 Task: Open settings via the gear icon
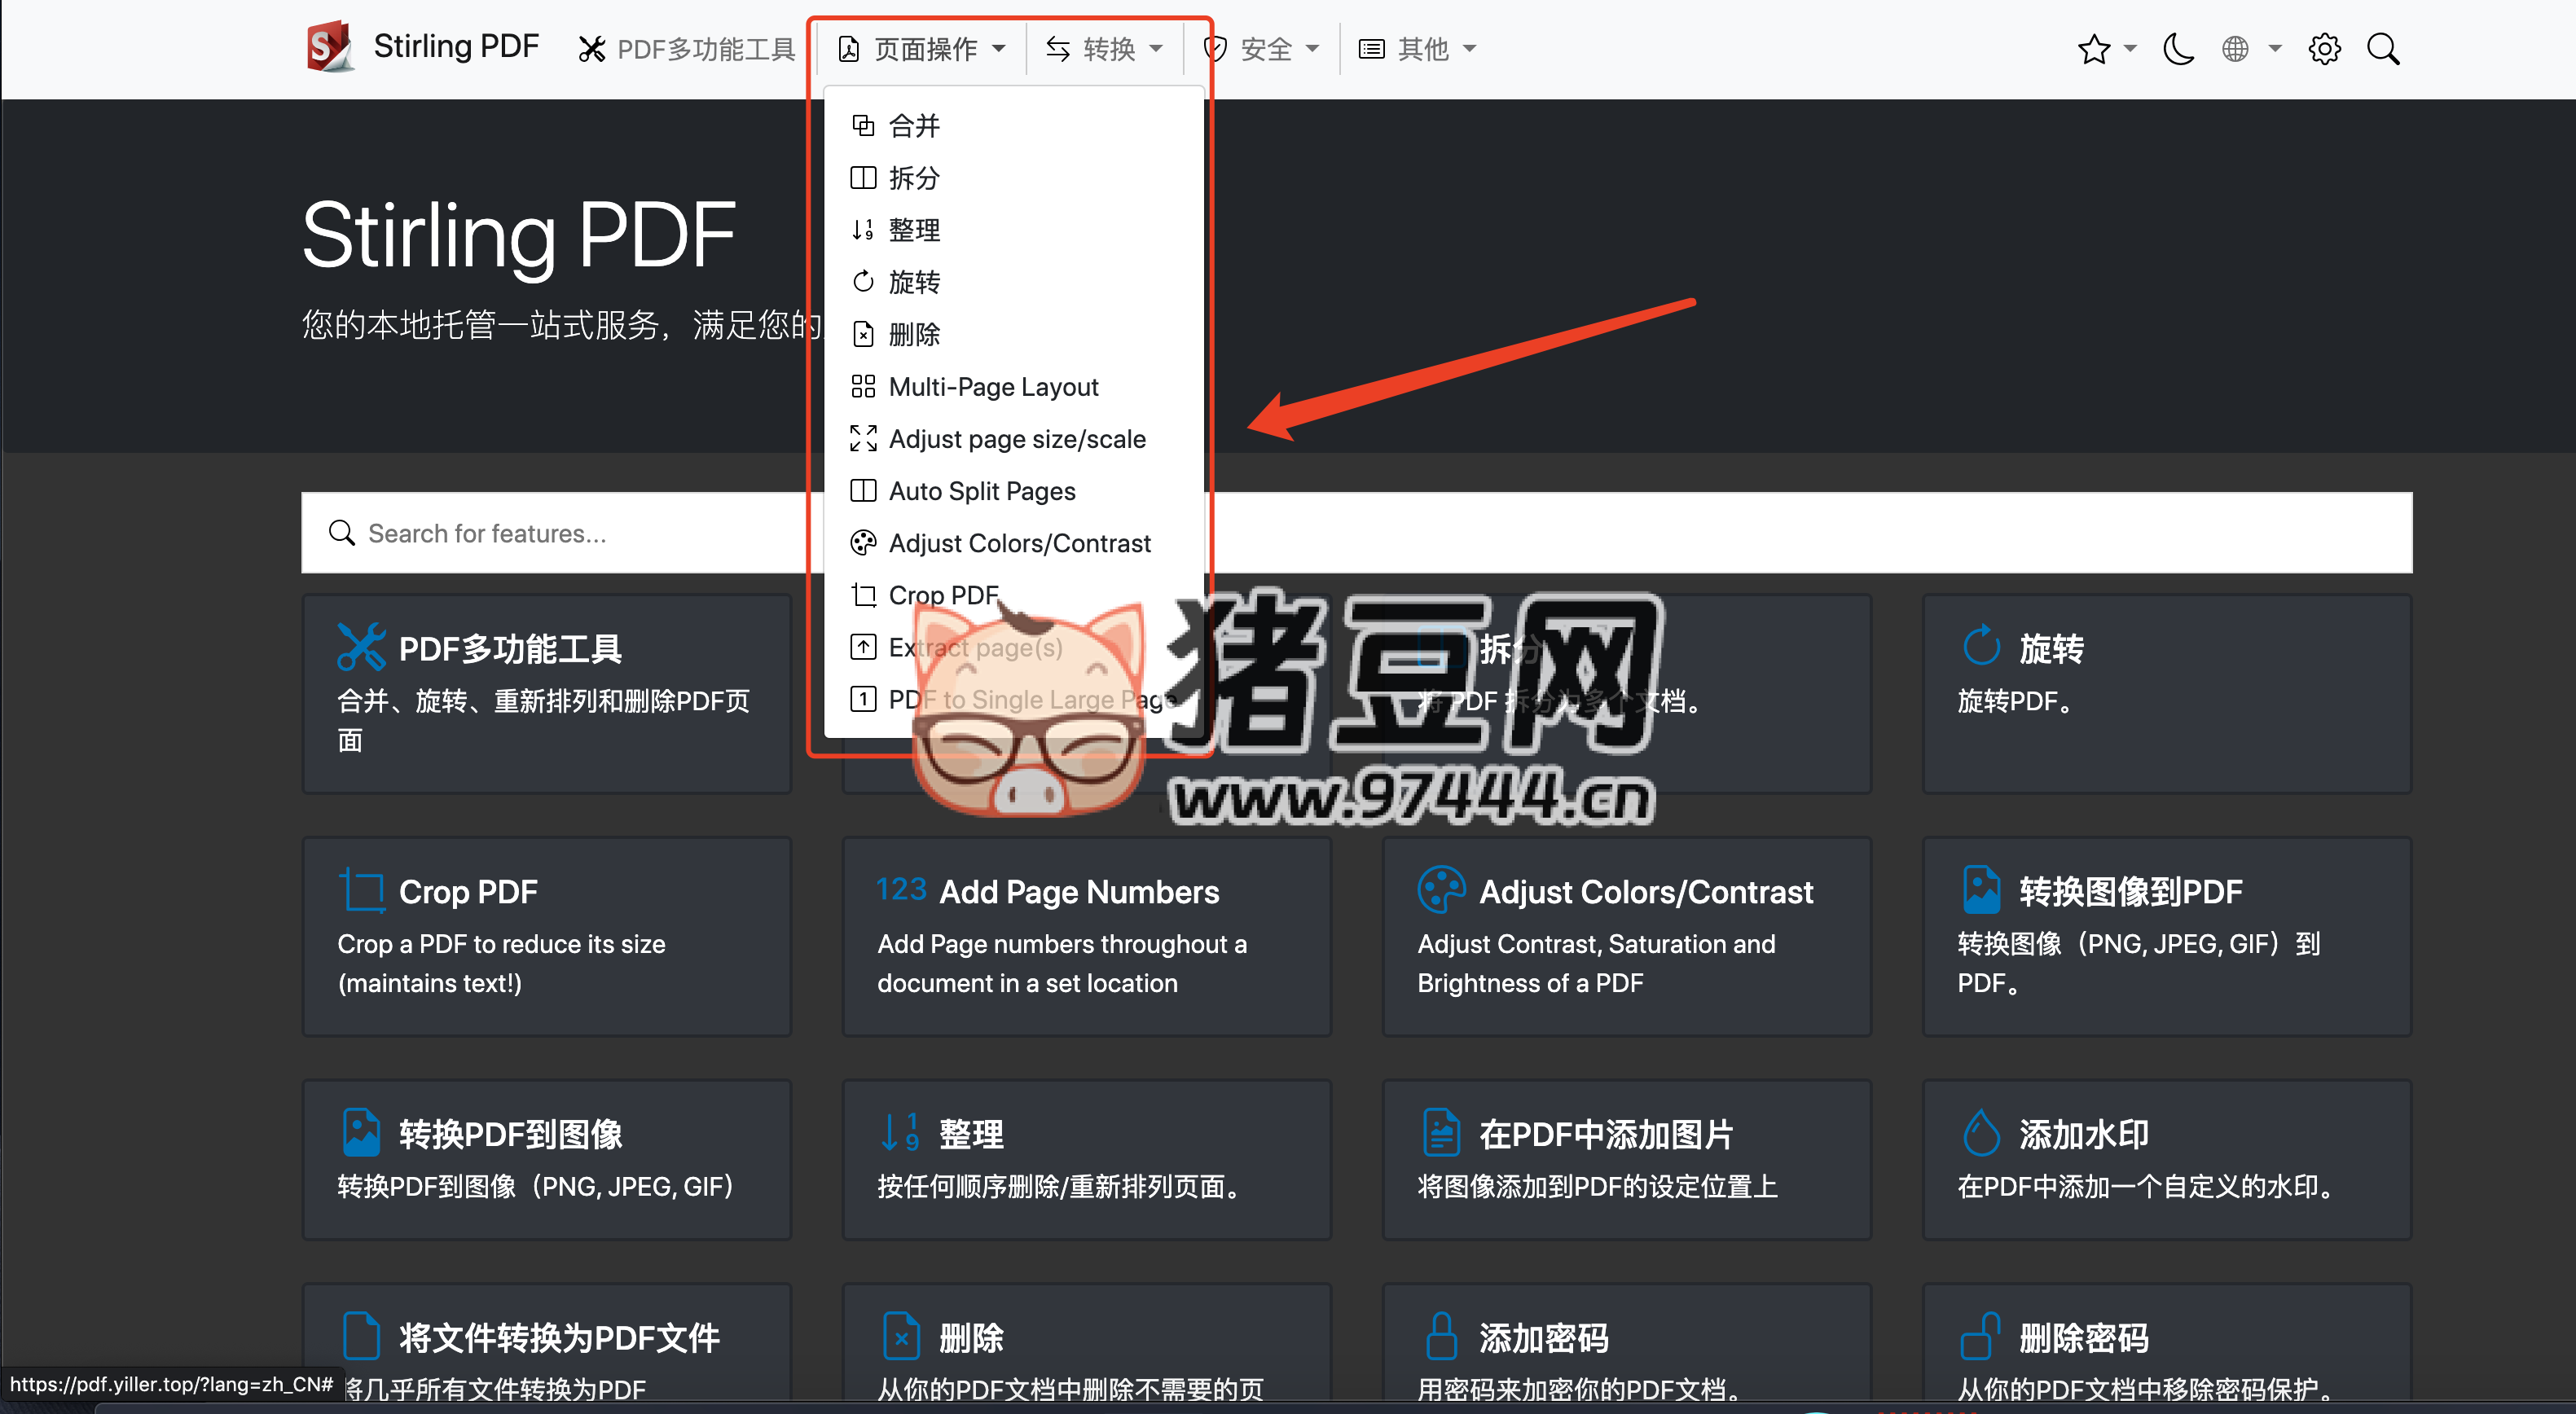2324,49
